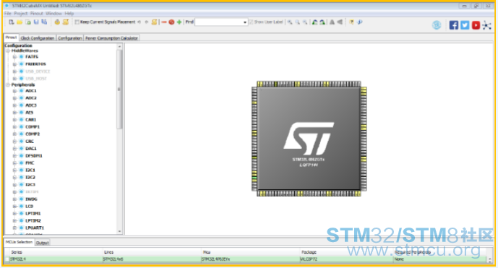Open the Help menu
Image resolution: width=498 pixels, height=268 pixels.
coord(69,13)
